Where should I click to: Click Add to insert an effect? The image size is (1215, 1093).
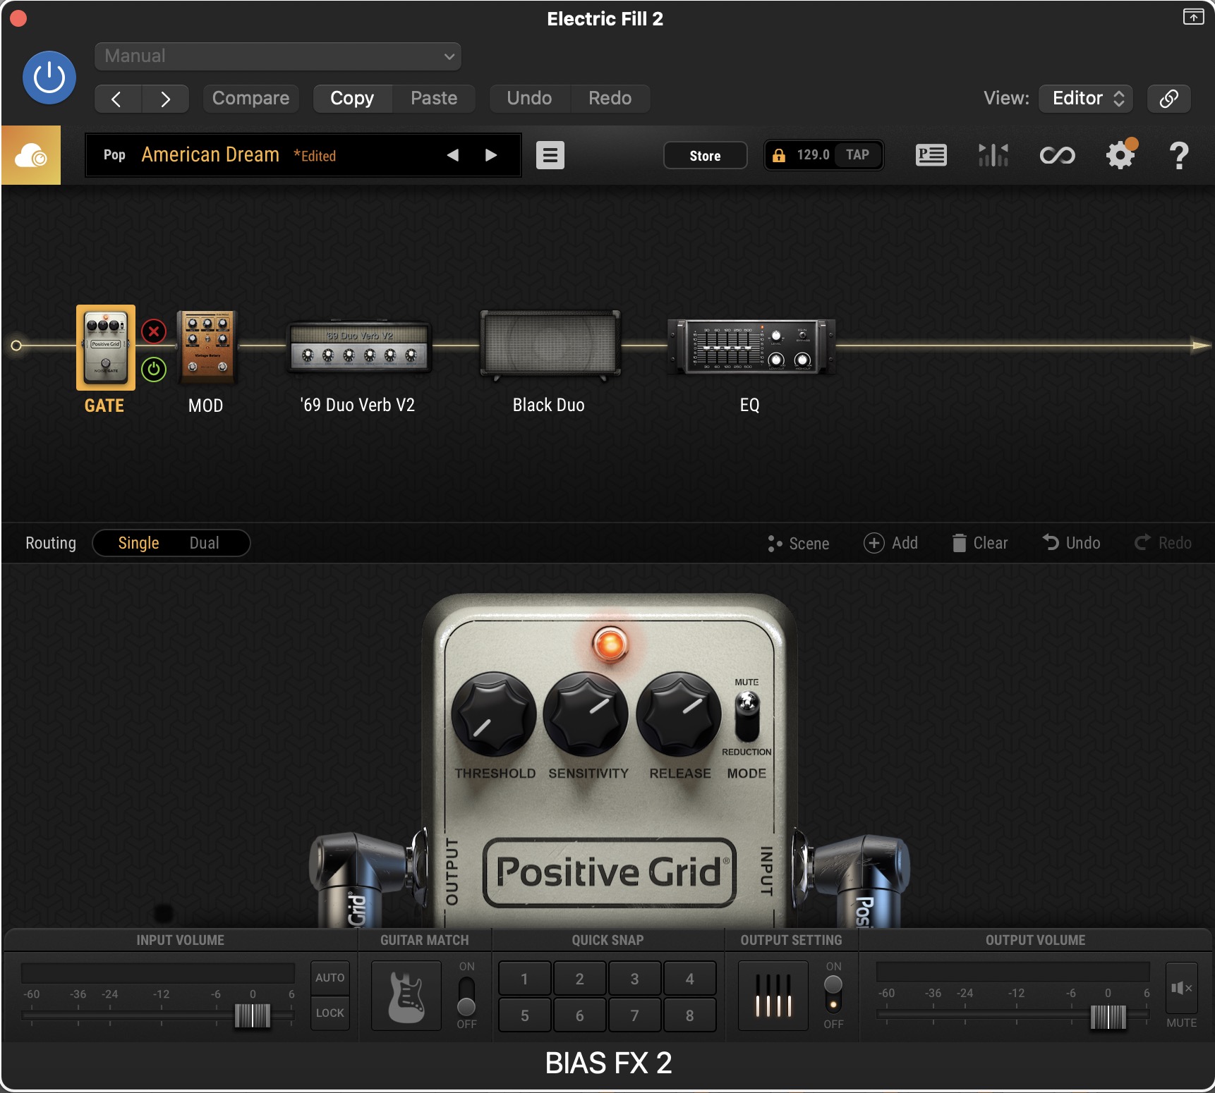(891, 543)
